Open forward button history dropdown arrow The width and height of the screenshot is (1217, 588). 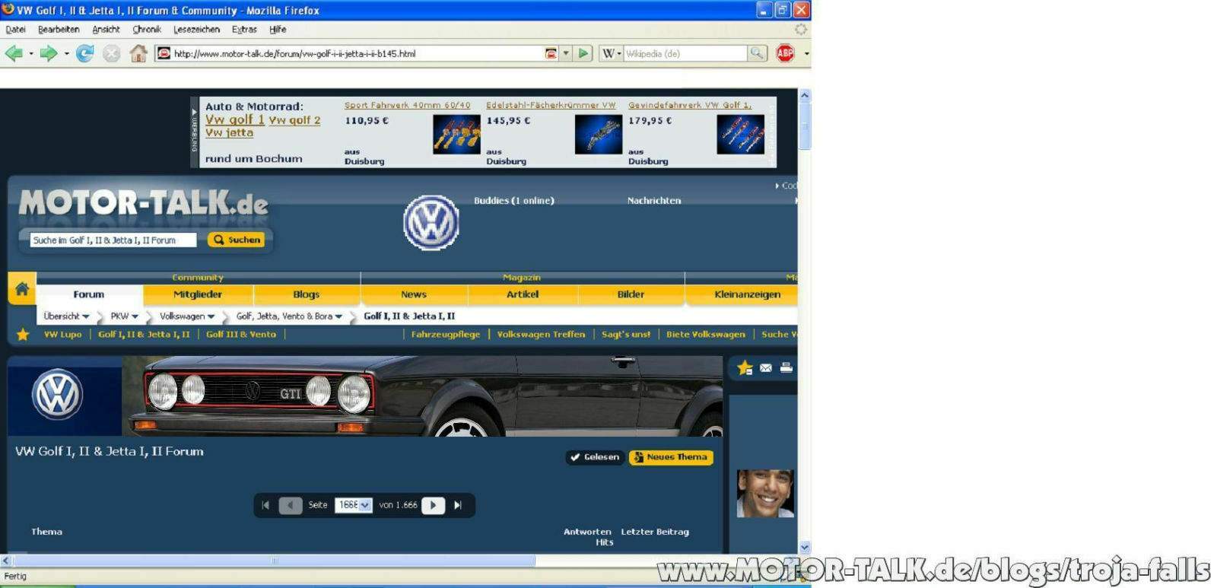coord(67,54)
